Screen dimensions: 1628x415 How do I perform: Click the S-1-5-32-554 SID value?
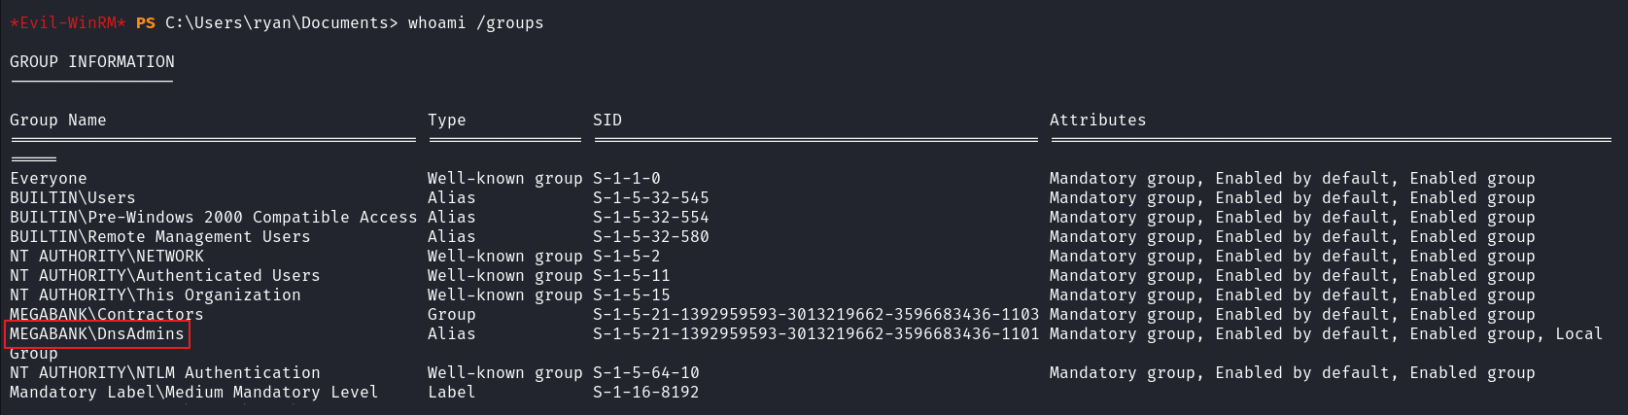(651, 218)
